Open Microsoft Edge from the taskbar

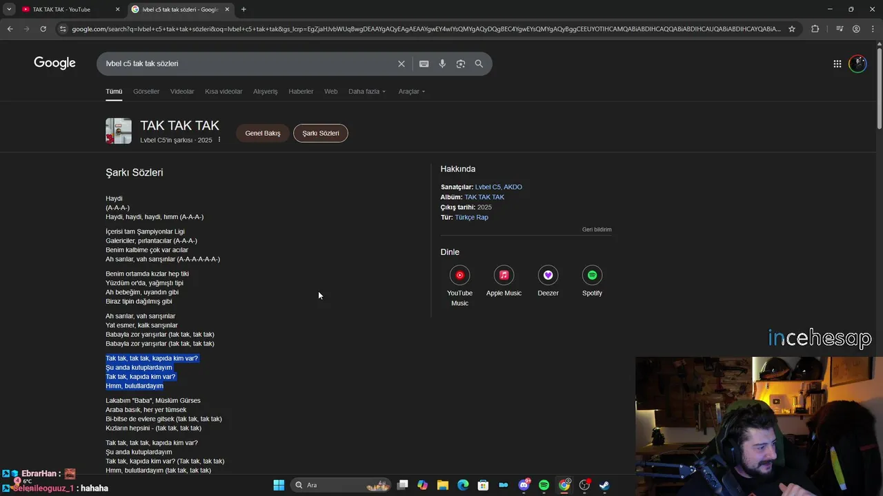(x=463, y=485)
